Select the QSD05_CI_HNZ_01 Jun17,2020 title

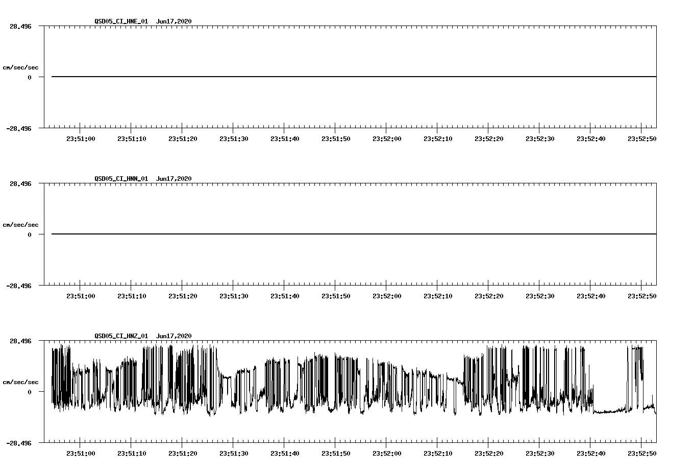coord(143,336)
